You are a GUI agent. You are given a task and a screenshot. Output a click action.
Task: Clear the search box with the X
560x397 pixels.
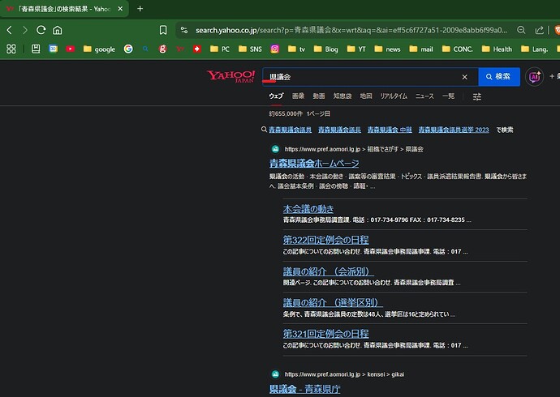[x=465, y=77]
